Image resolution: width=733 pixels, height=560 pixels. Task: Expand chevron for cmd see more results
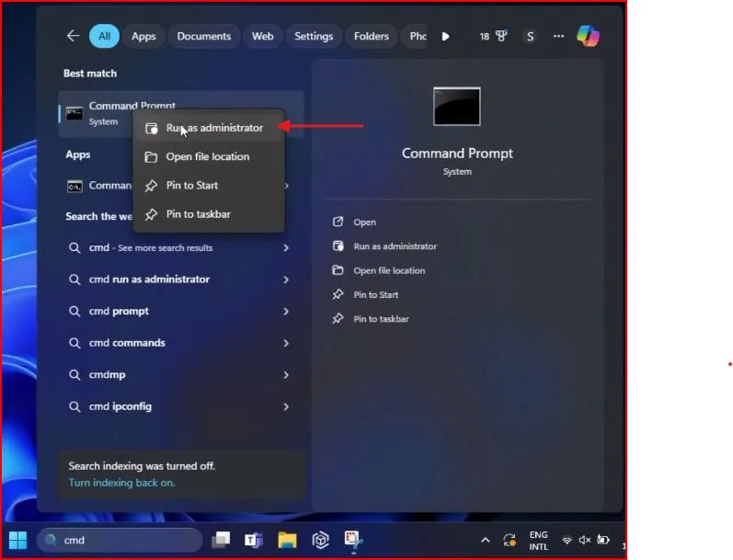286,247
